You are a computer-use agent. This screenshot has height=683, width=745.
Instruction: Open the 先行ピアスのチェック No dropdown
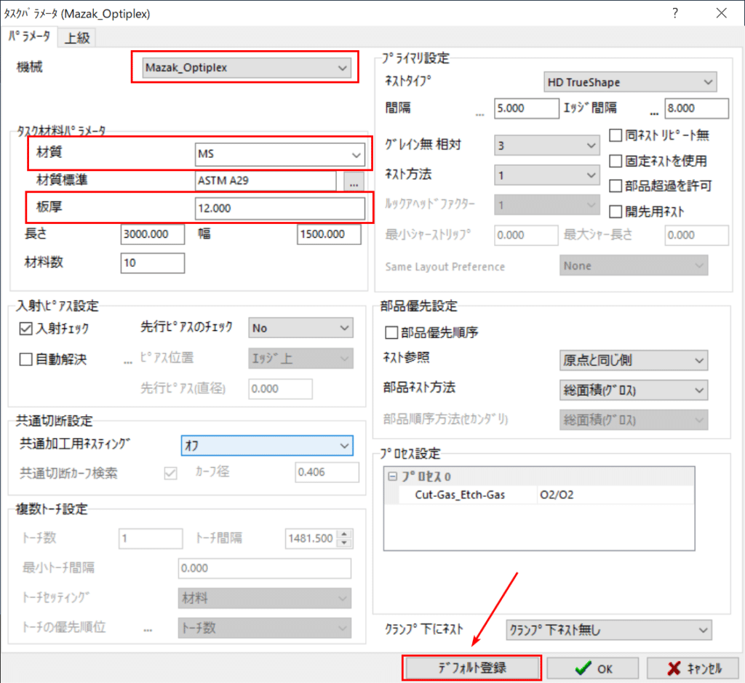pos(300,328)
